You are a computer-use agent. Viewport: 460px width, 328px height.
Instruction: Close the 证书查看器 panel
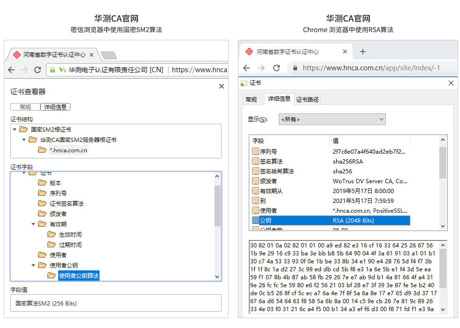tap(222, 86)
